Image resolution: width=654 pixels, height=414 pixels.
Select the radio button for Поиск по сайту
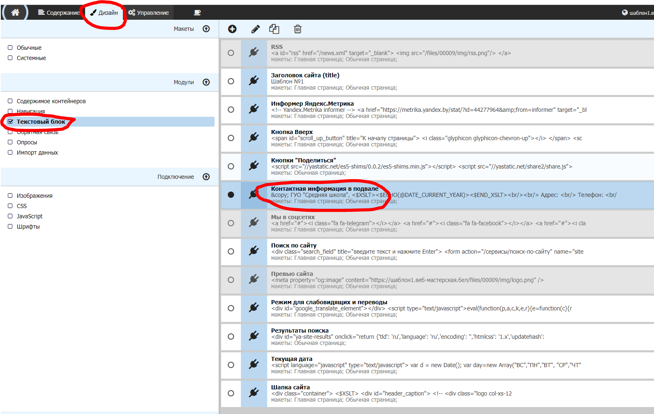pyautogui.click(x=231, y=252)
